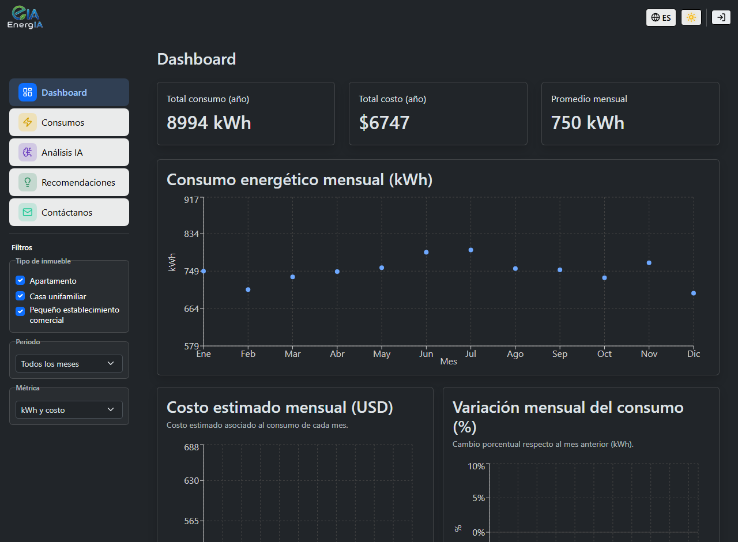Click the Consumos lightning bolt icon
This screenshot has height=542, width=738.
pyautogui.click(x=28, y=122)
